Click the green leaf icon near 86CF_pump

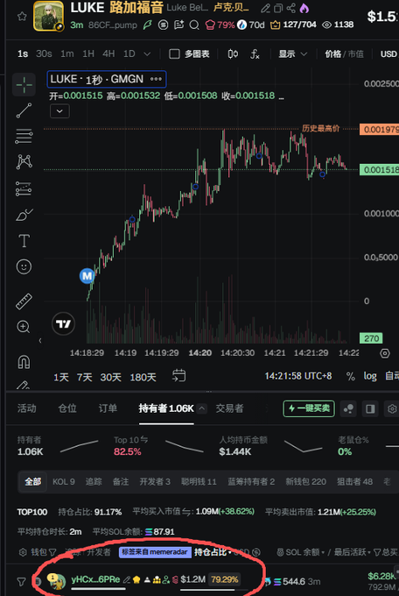click(147, 25)
